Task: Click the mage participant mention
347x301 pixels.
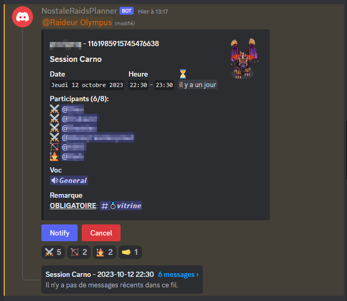Action: [72, 156]
